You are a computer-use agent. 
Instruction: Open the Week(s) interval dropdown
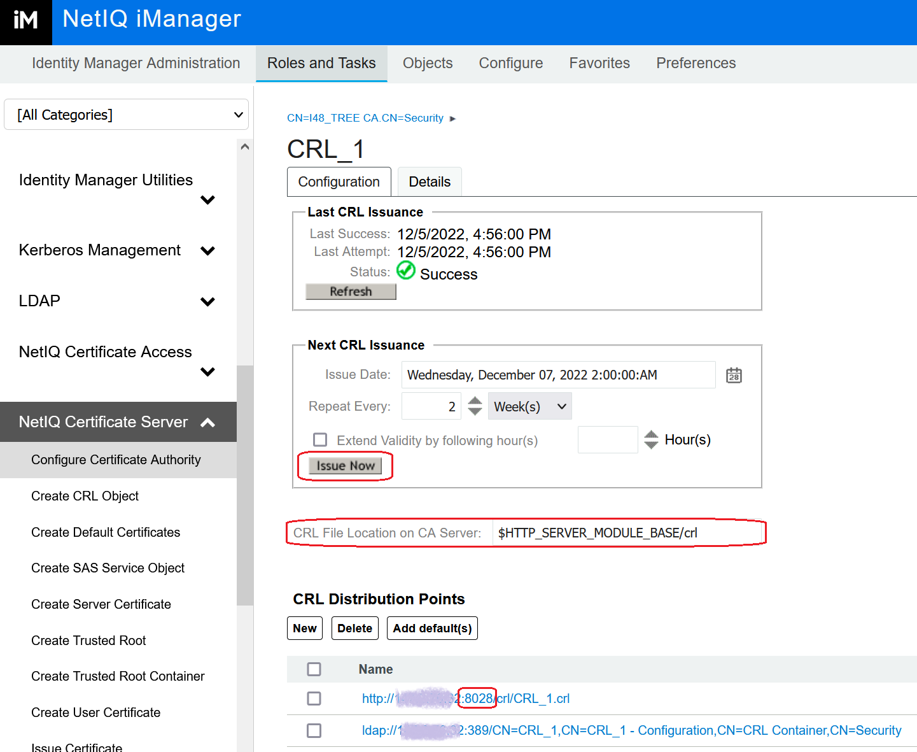click(x=529, y=406)
